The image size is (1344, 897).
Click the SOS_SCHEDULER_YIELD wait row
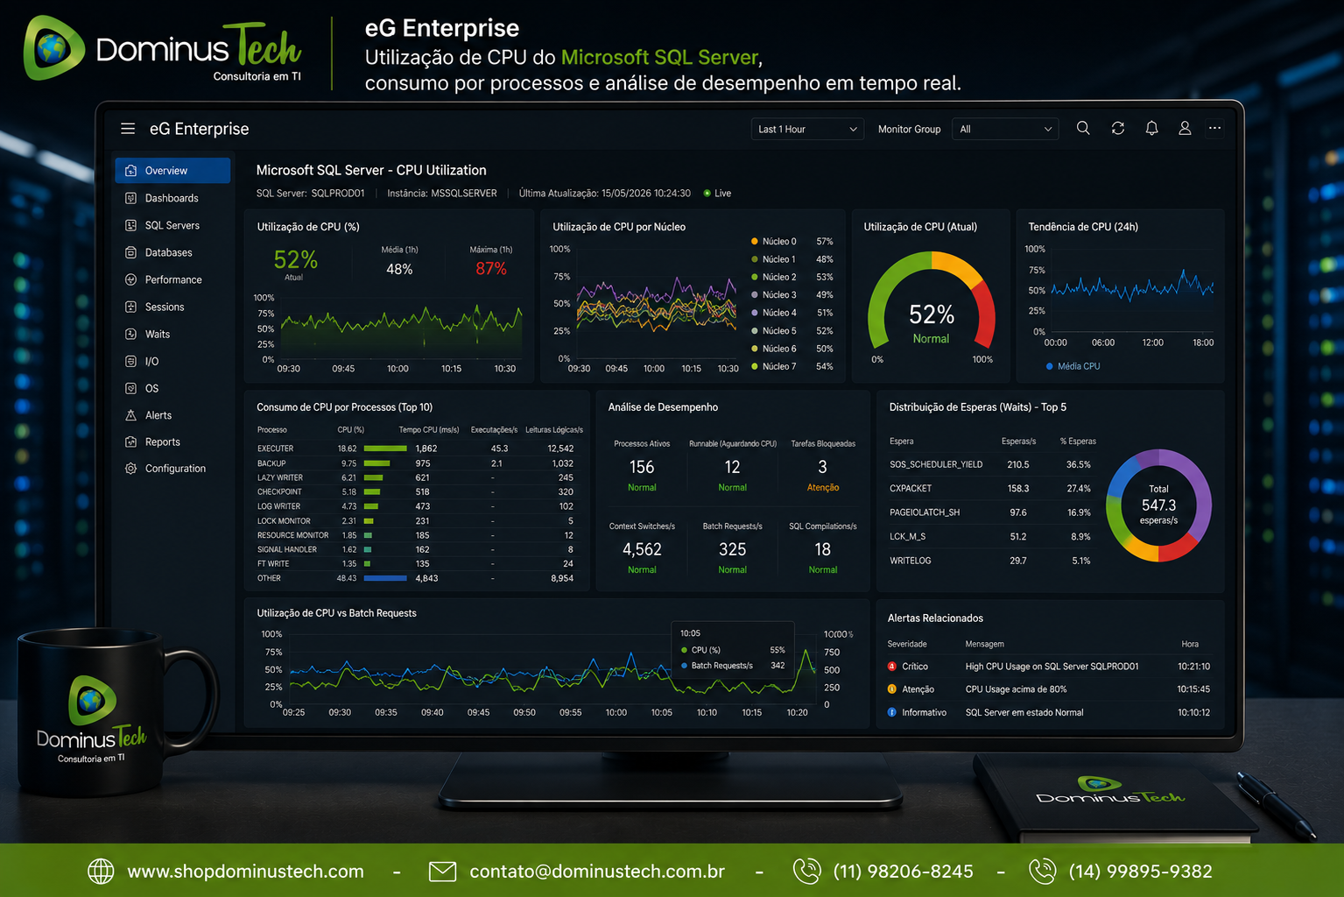coord(991,464)
